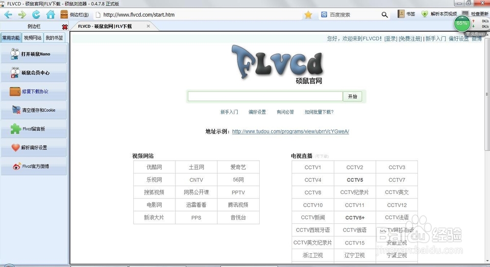The image size is (490, 267).
Task: Click the 开始 start button
Action: click(x=352, y=97)
